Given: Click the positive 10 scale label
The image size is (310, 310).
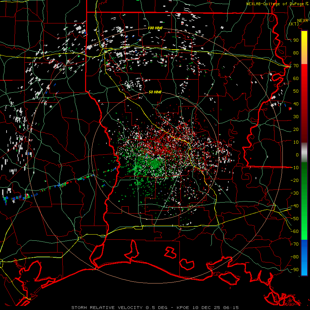Looking at the screenshot, I should click(296, 142).
